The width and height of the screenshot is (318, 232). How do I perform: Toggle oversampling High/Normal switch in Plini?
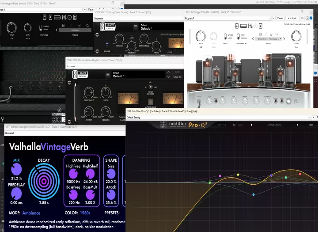(238, 36)
